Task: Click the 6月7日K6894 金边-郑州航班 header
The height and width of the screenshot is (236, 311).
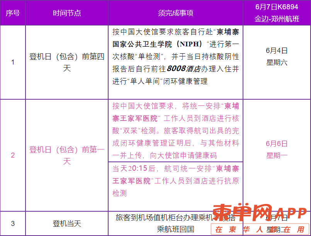Action: click(x=277, y=13)
